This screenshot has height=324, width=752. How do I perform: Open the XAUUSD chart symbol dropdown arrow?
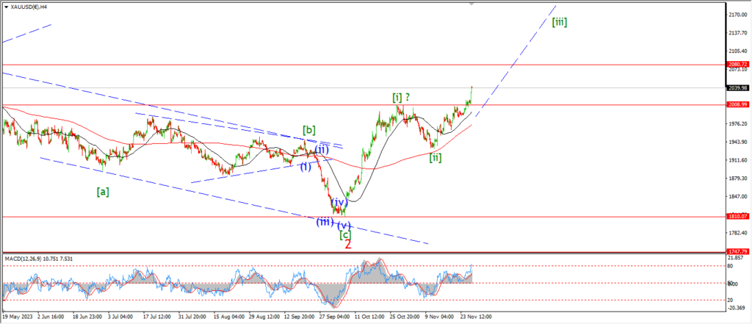5,6
